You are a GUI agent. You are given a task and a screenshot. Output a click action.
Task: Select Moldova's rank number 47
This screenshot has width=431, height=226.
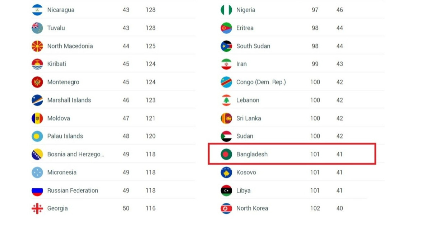click(126, 118)
